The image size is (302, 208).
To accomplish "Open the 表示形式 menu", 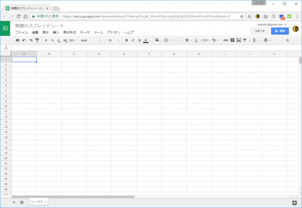I will 69,32.
